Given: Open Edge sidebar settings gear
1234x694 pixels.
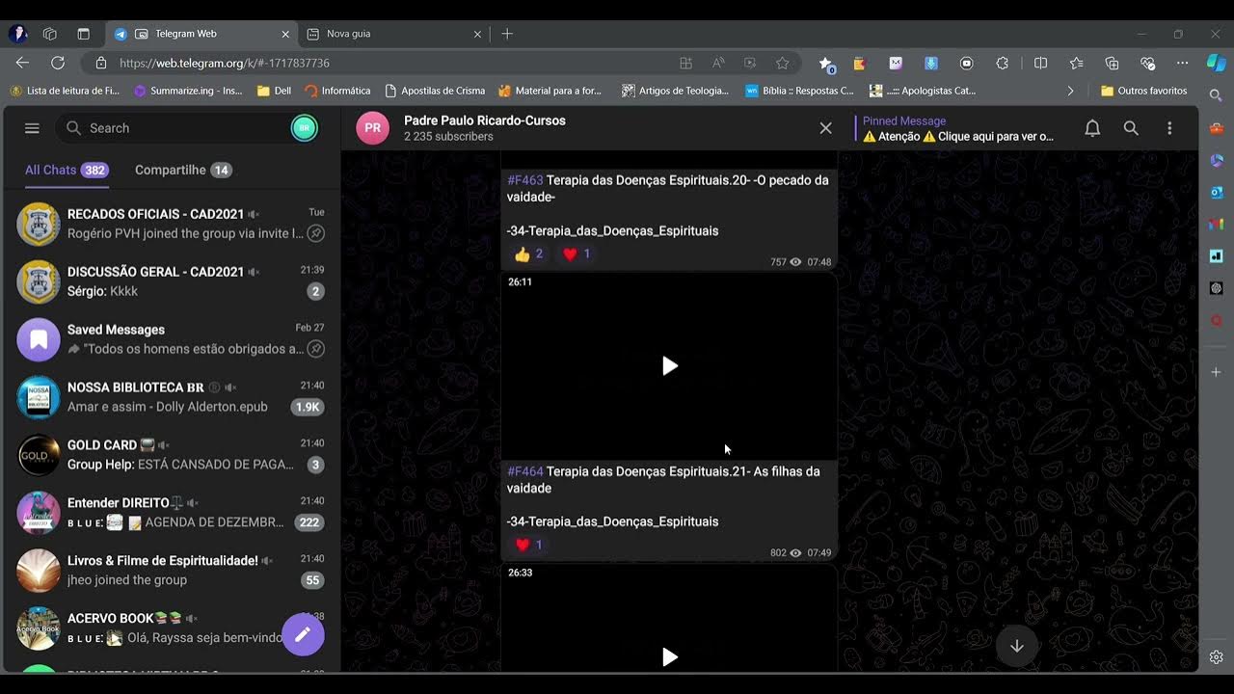Looking at the screenshot, I should pos(1217,657).
